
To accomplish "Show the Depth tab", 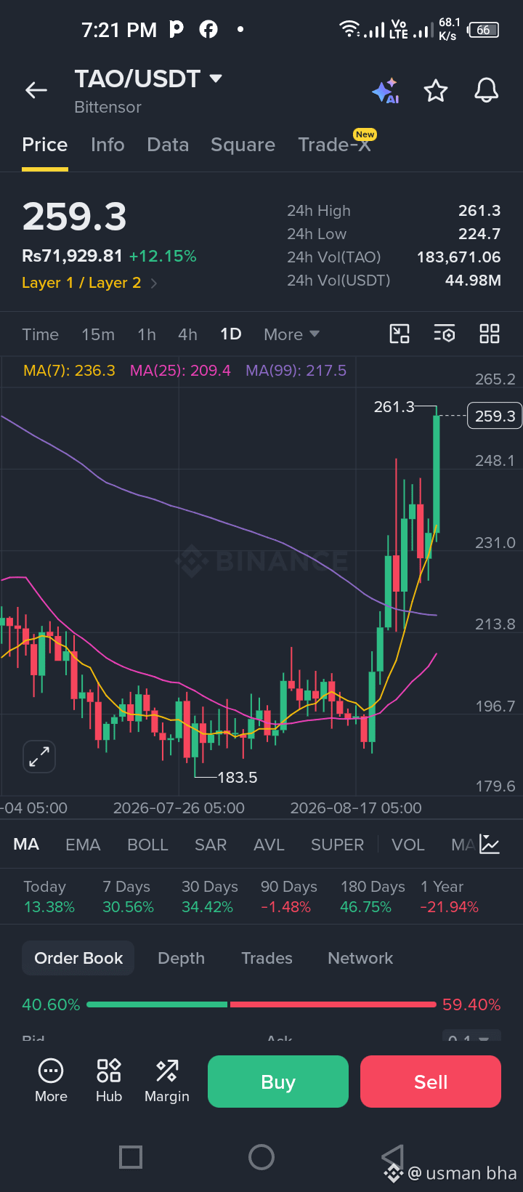I will [181, 958].
